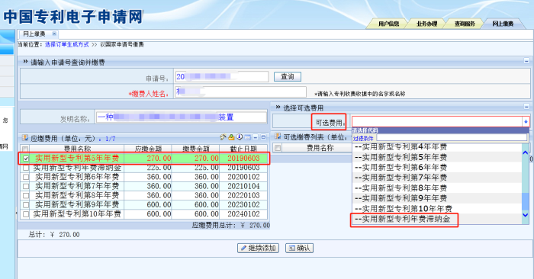Select the 20220103 deadline cell
Screen dimensions: 534x279
[x=243, y=196]
